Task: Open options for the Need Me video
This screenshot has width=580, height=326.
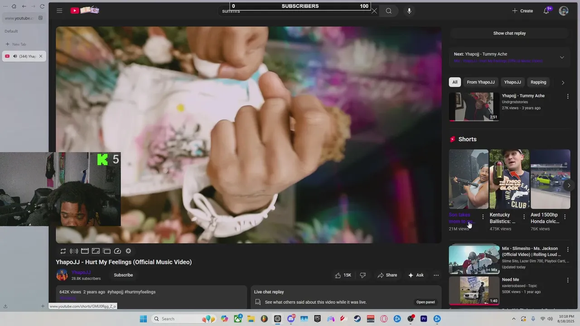Action: tap(568, 280)
